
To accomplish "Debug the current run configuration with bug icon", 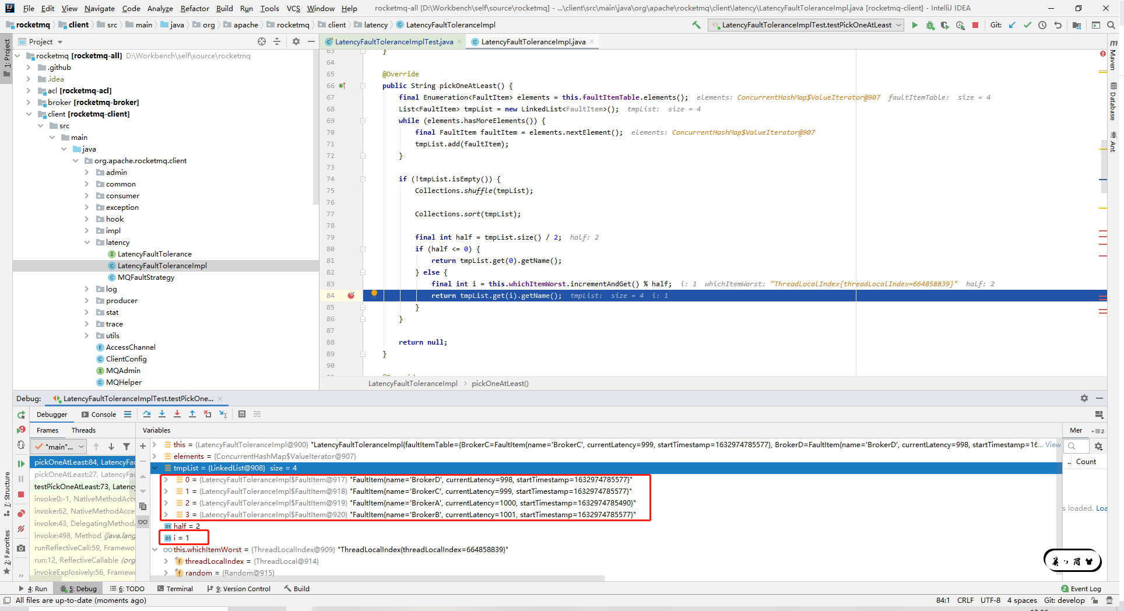I will click(x=930, y=25).
